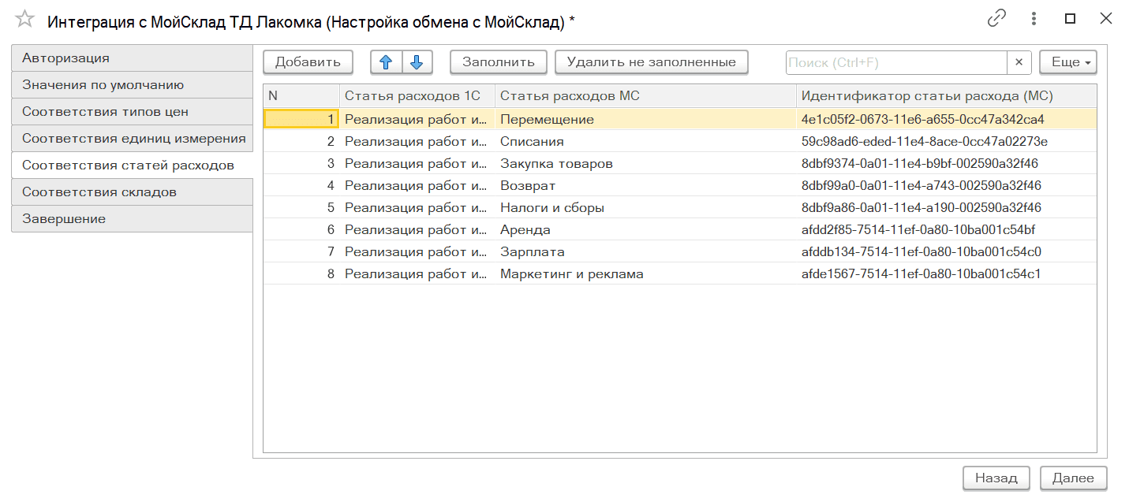This screenshot has height=502, width=1129.
Task: Select the Списания cell
Action: (645, 141)
